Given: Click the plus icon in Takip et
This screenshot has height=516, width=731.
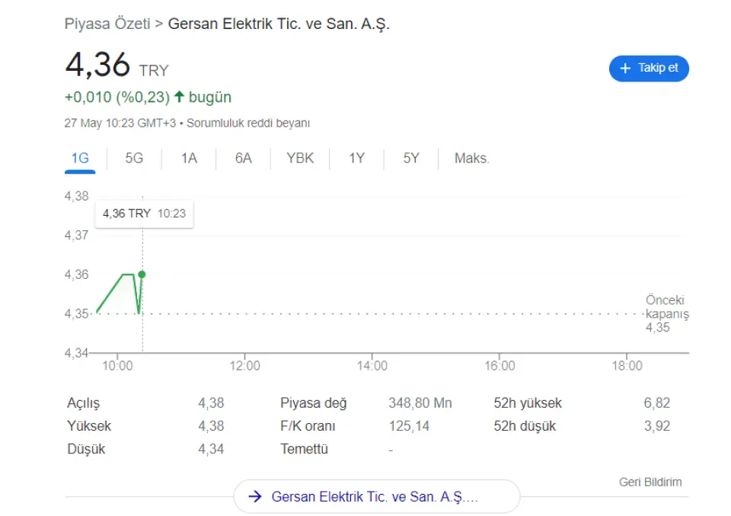Looking at the screenshot, I should click(626, 69).
